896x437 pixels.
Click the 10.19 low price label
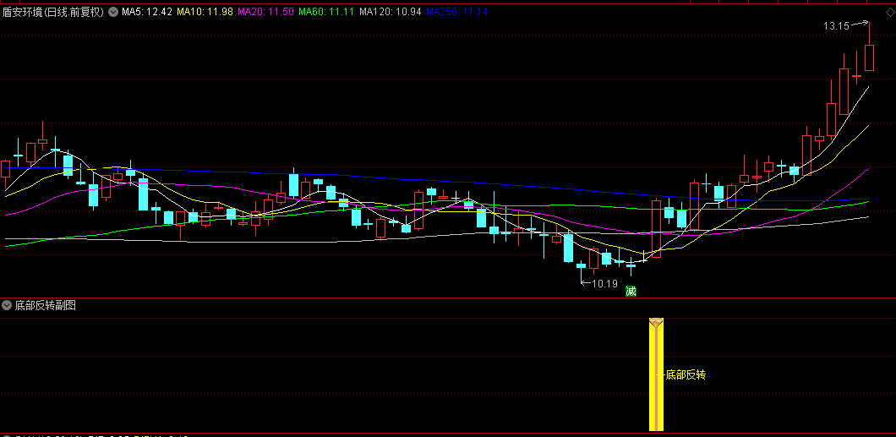(x=604, y=283)
